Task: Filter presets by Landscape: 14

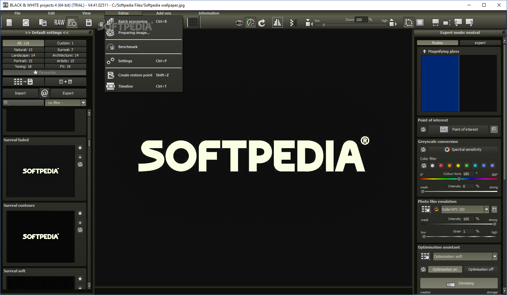Action: tap(23, 55)
